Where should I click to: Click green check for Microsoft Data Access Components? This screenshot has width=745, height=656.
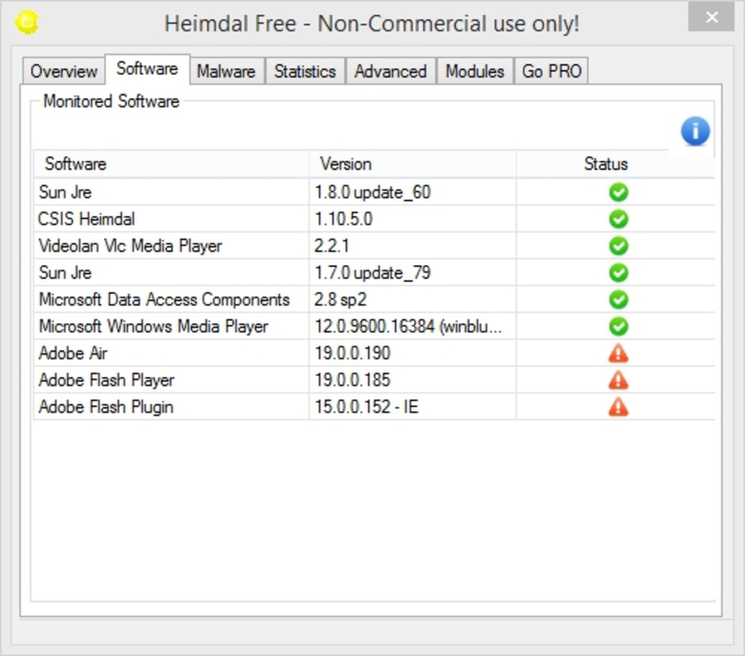coord(618,299)
